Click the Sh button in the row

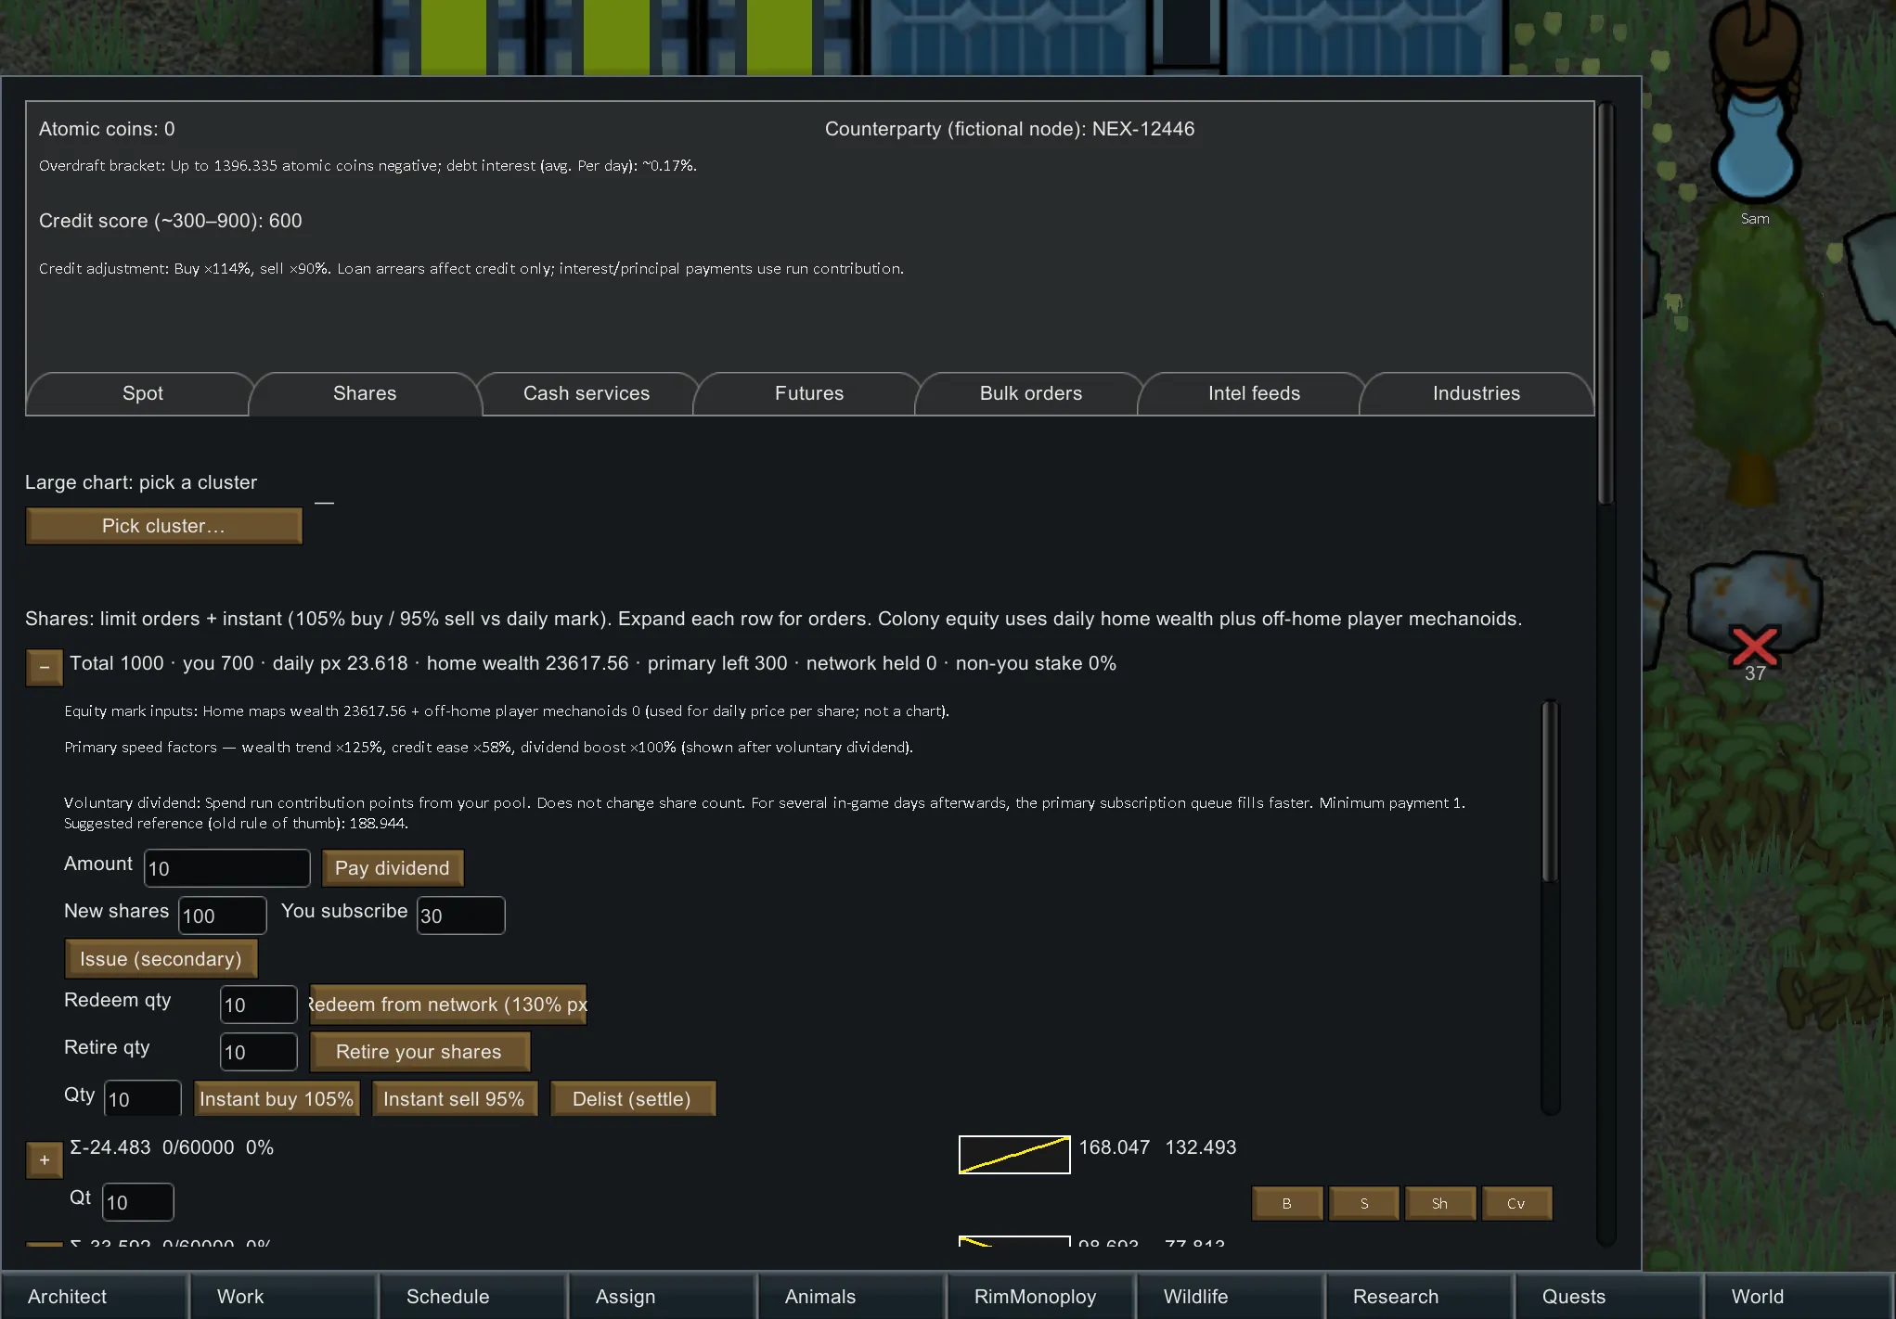(1439, 1203)
